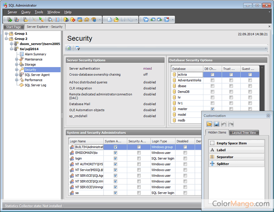Open the Window menu
Image resolution: width=274 pixels, height=212 pixels.
54,12
